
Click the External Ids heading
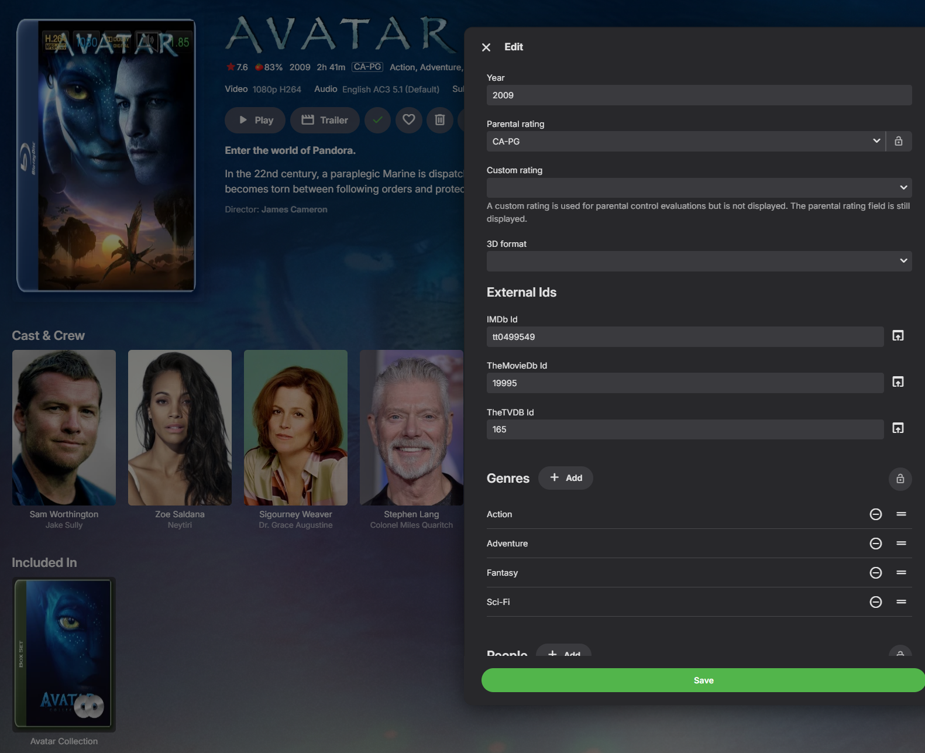click(x=521, y=293)
